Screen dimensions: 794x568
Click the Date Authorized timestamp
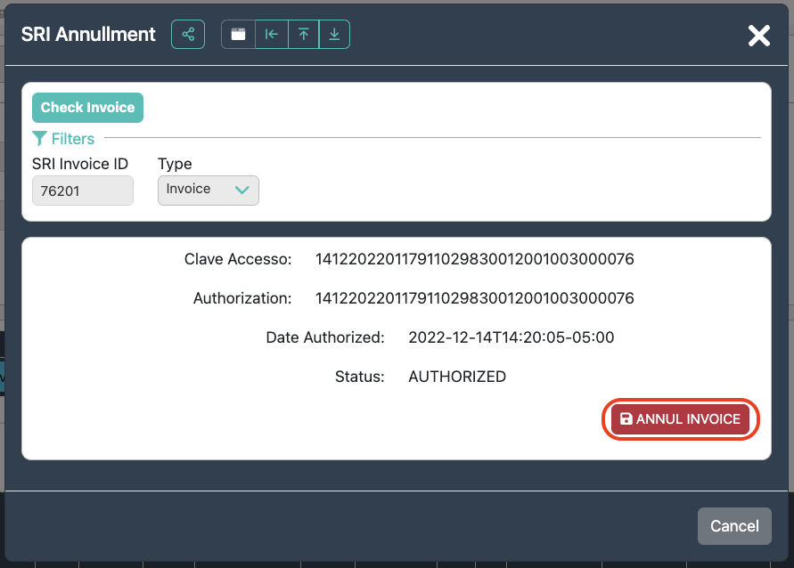pos(511,337)
